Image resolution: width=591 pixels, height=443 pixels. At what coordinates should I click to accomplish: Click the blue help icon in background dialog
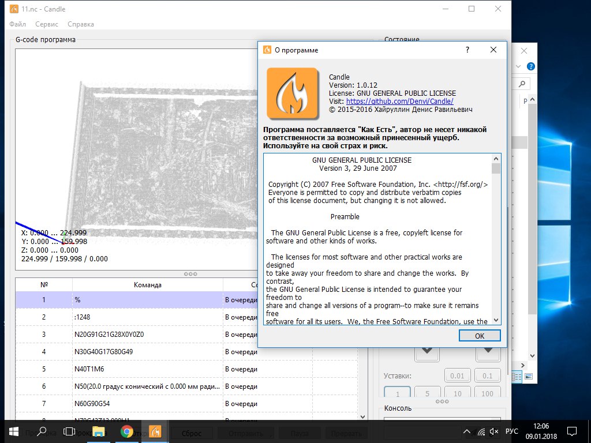(531, 67)
